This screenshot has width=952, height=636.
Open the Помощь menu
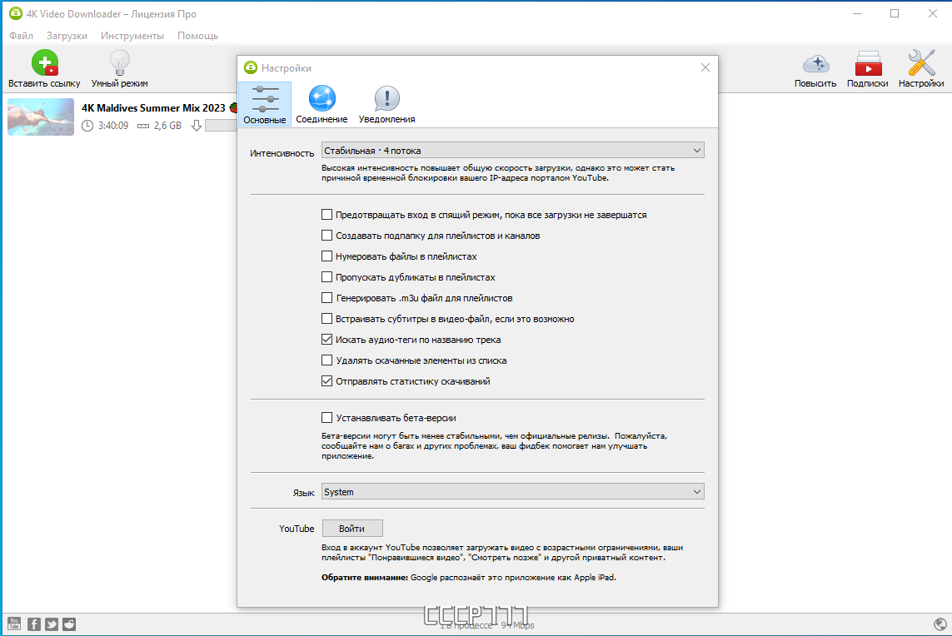pyautogui.click(x=198, y=36)
